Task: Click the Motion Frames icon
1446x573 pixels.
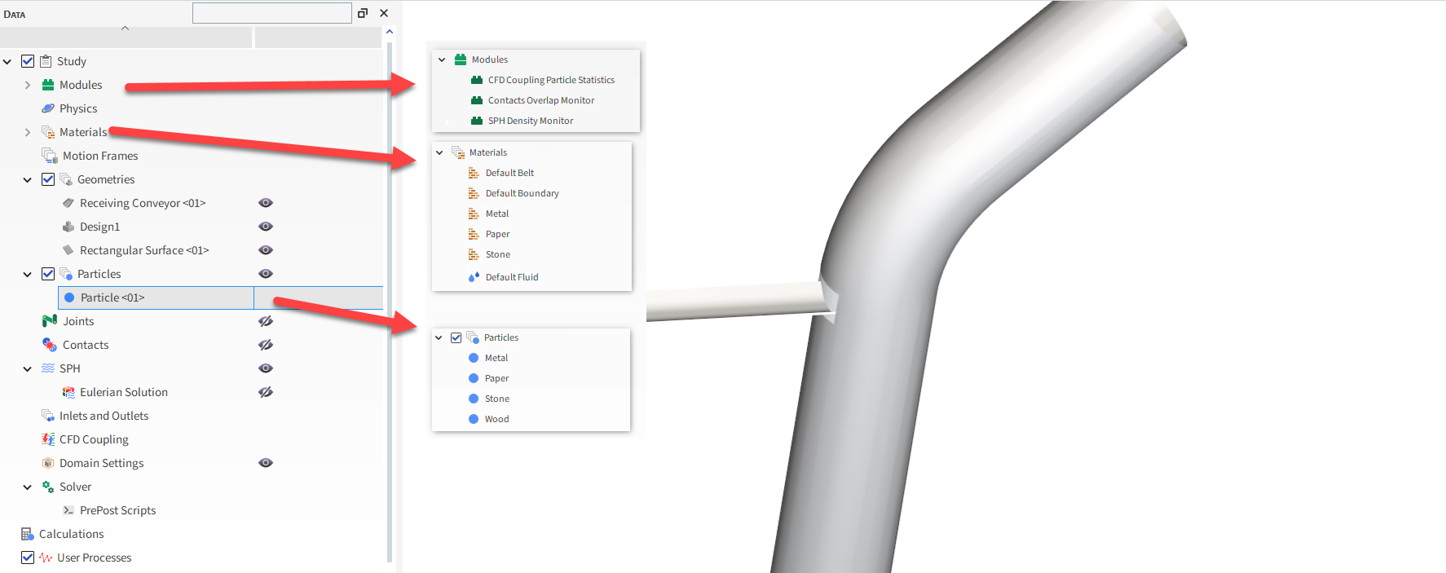Action: (x=50, y=156)
